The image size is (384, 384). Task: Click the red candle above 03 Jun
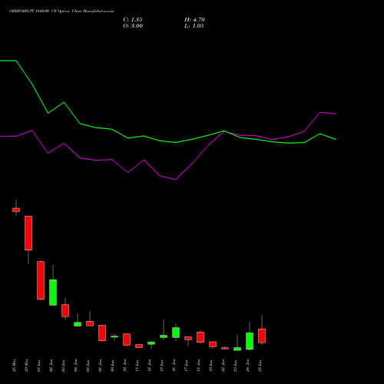(x=65, y=310)
